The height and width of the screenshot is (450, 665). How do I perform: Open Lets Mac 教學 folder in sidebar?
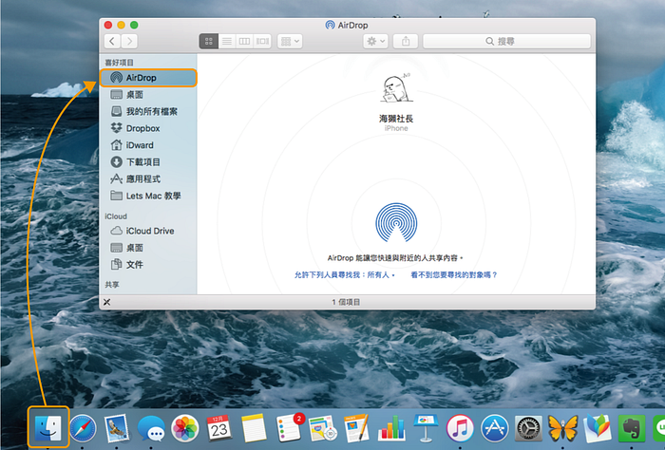148,197
